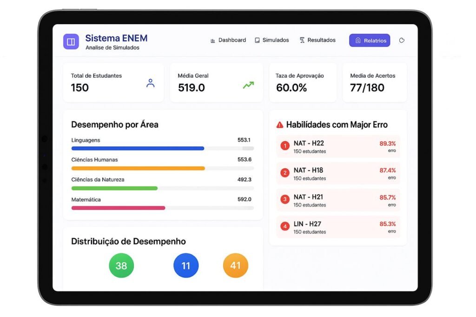Click the number 1 rank badge

pos(285,146)
